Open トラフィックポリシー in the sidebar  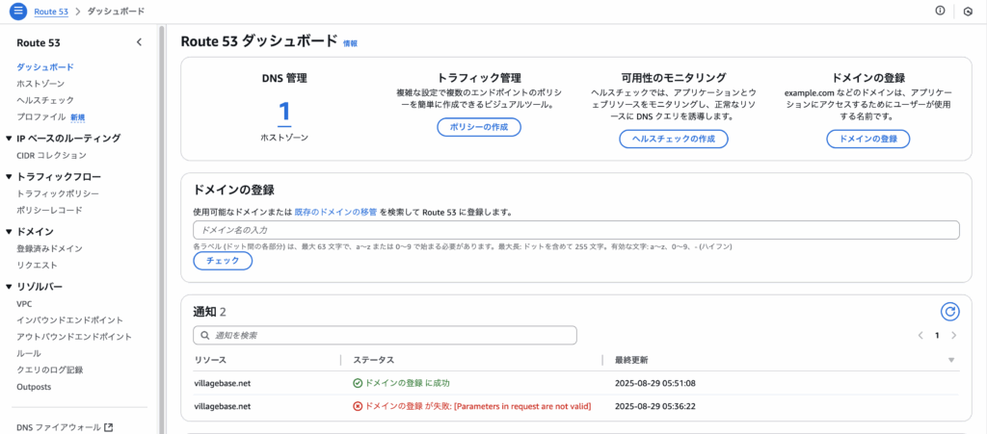tap(58, 193)
